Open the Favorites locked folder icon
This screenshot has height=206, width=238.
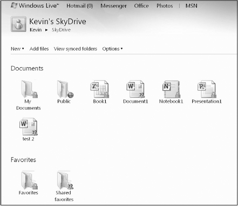[x=29, y=180]
